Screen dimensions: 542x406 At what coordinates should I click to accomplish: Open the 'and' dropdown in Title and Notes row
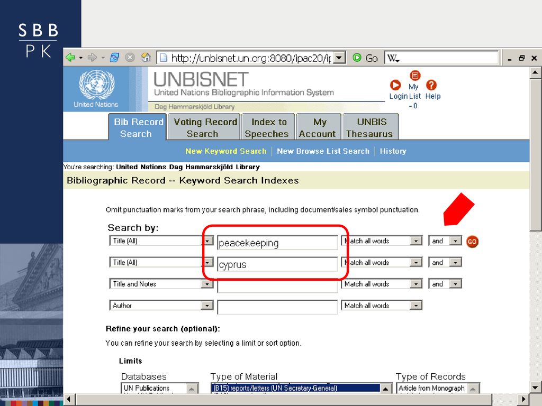[456, 284]
